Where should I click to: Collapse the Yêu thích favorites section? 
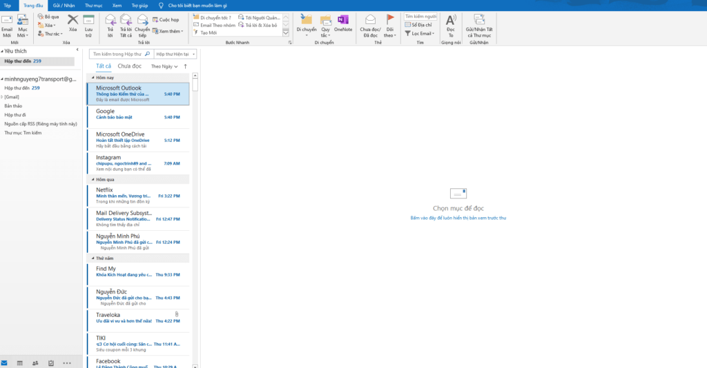[2, 51]
